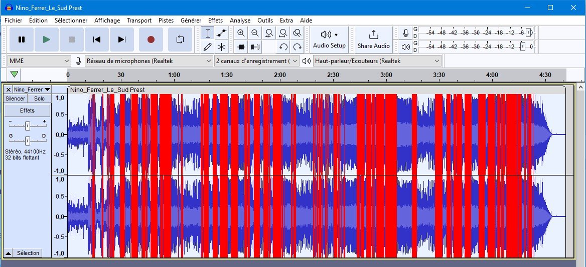Viewport: 586px width, 267px height.
Task: Click the 2:00 mark on timeline ruler
Action: point(280,74)
